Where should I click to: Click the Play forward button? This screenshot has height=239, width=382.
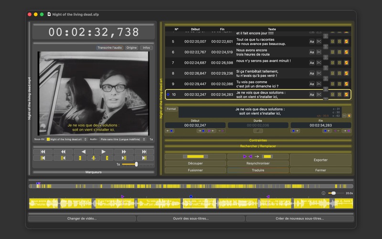pyautogui.click(x=104, y=152)
